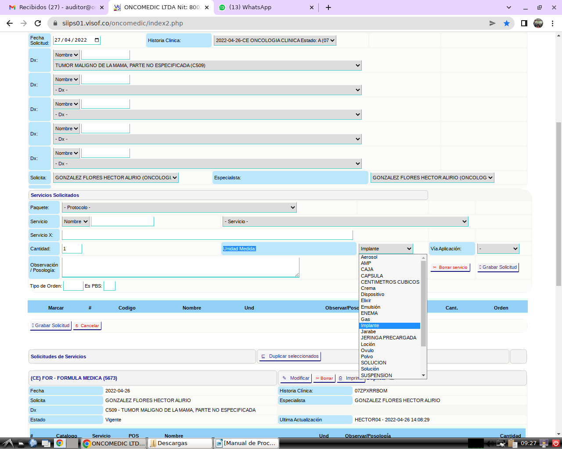Open the Vía Aplicación dropdown
Viewport: 562px width, 449px height.
click(x=498, y=249)
